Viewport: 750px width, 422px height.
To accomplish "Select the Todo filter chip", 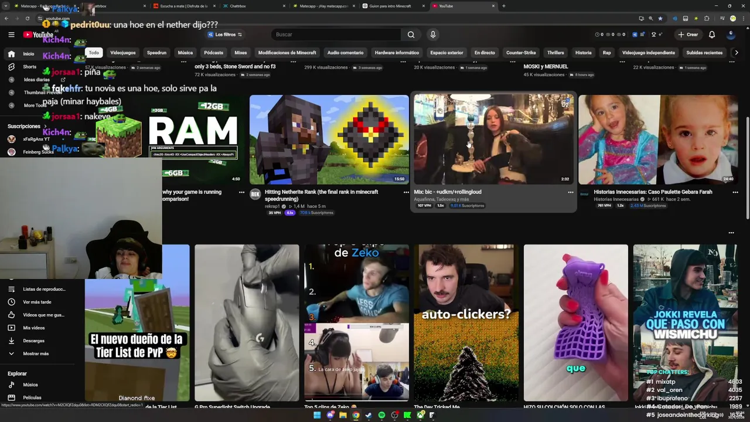I will click(x=94, y=53).
